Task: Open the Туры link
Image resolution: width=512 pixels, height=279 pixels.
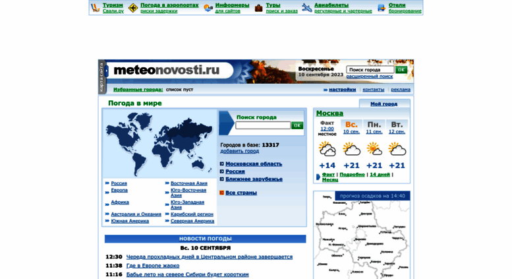Action: coord(273,5)
